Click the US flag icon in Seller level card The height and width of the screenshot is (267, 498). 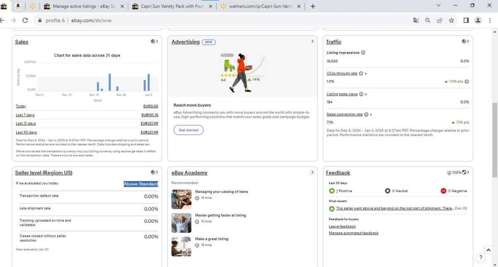click(x=153, y=172)
